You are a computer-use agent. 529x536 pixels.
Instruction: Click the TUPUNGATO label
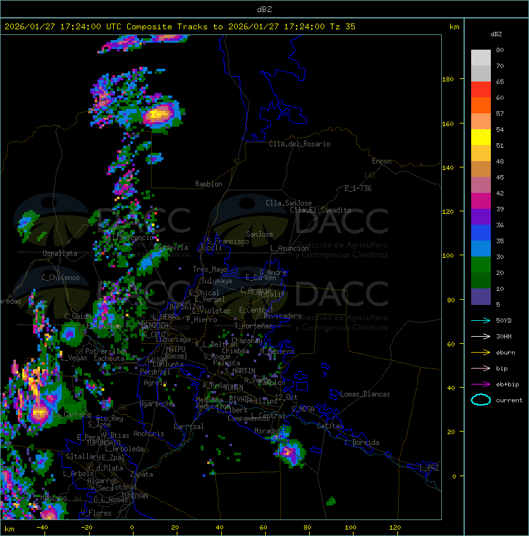[104, 442]
